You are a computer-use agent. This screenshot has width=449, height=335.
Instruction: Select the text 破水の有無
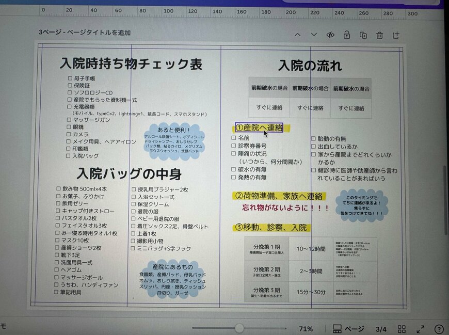click(x=252, y=169)
